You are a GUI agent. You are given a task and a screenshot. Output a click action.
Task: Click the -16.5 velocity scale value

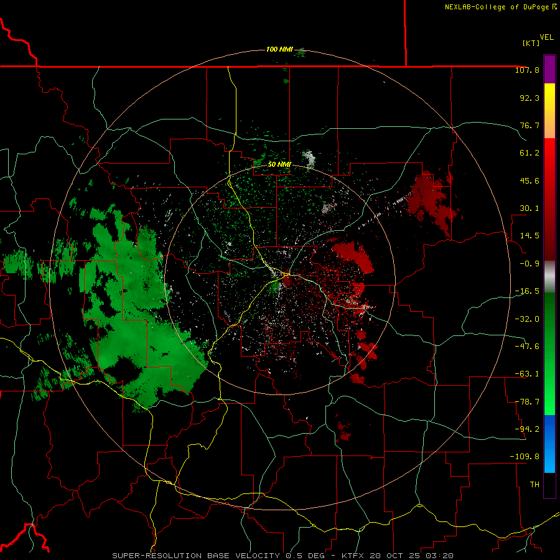527,291
